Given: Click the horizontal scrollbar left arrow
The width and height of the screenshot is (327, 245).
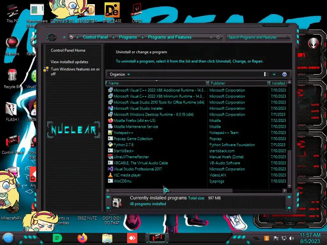Looking at the screenshot, I should point(108,191).
